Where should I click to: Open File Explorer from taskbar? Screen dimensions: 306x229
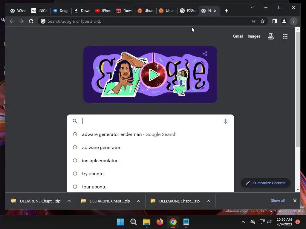[x=146, y=222]
